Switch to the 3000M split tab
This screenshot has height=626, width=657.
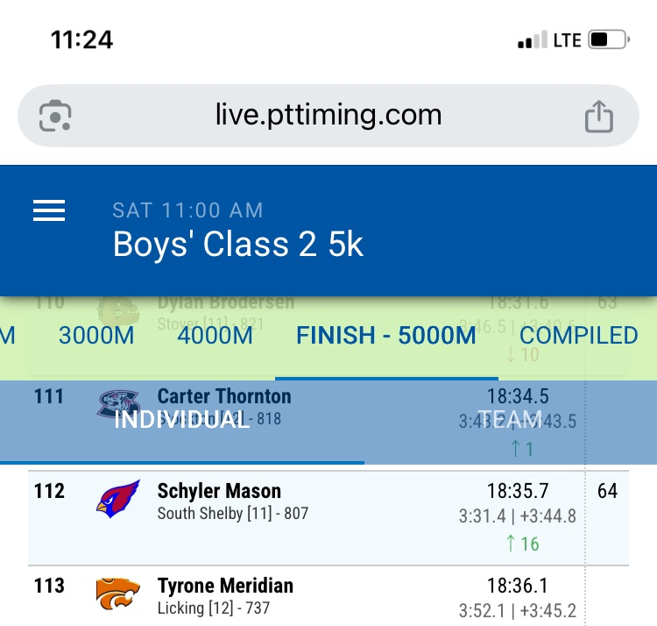click(x=96, y=336)
